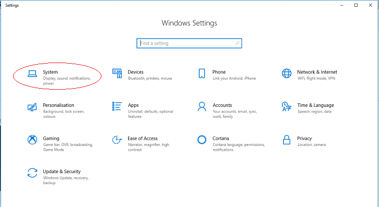Image resolution: width=379 pixels, height=207 pixels.
Task: Click the Gaming Xbox icon
Action: (32, 140)
